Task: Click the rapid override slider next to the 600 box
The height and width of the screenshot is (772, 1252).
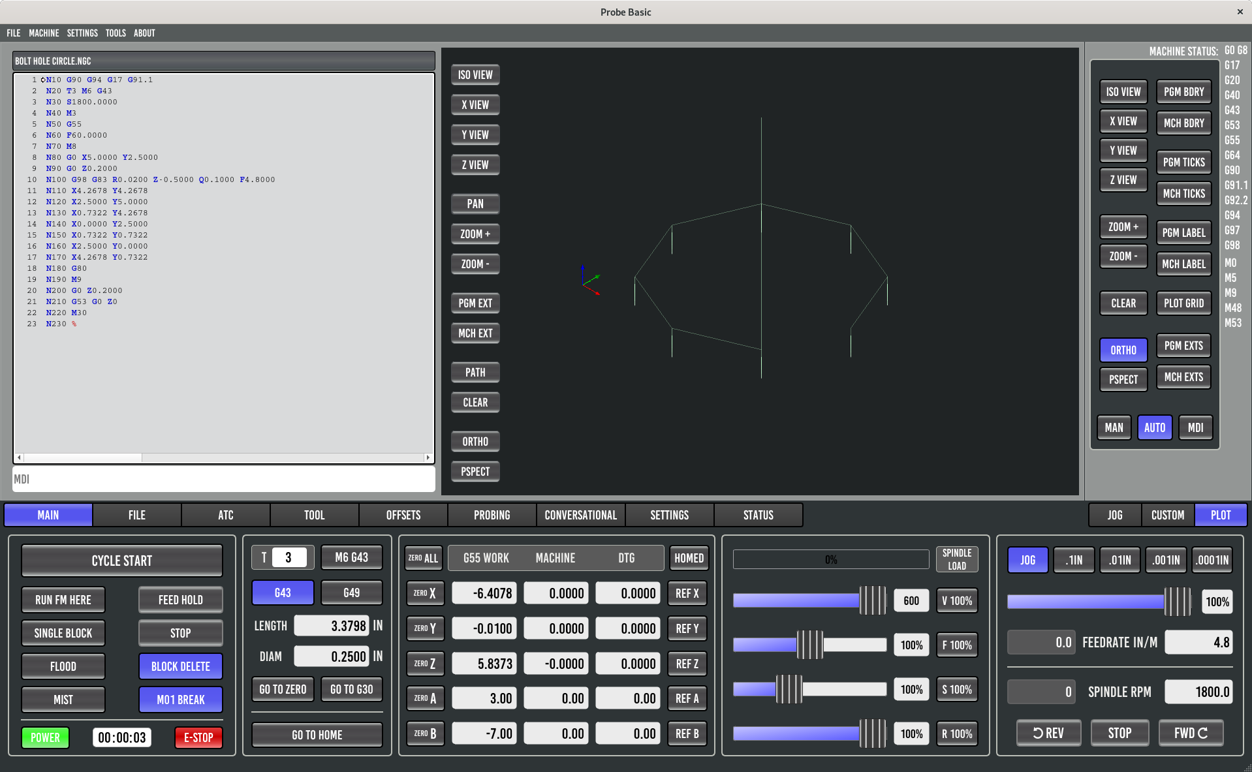Action: 809,600
